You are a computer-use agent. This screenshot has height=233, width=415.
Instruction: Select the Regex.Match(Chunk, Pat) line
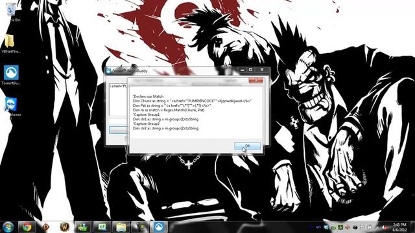(169, 110)
